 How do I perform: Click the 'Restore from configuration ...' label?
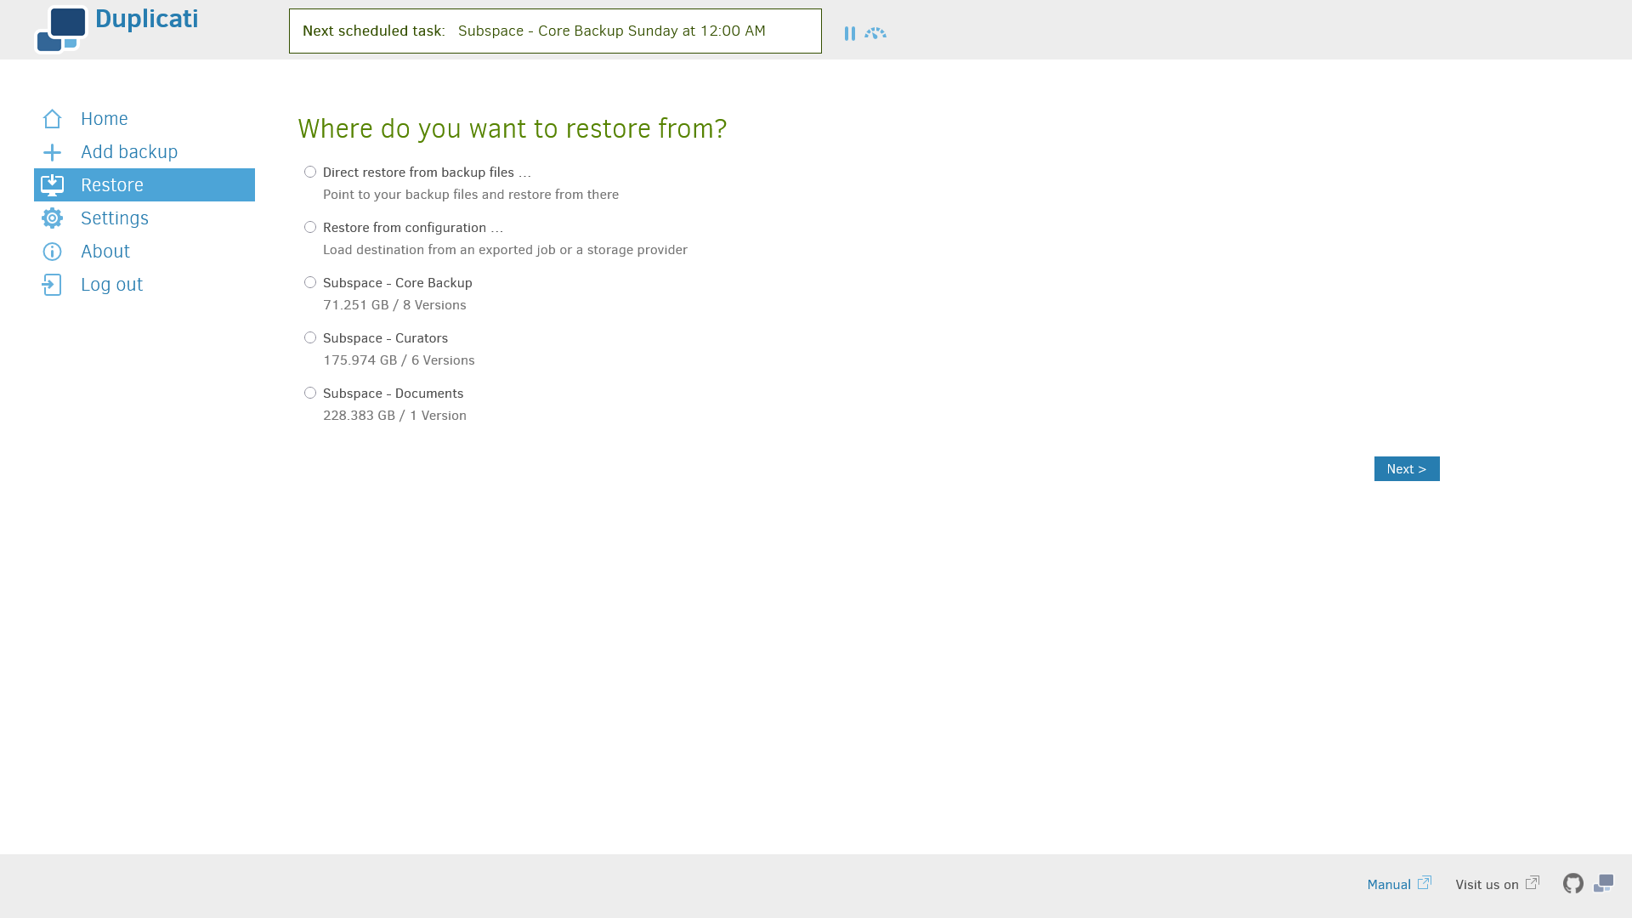pyautogui.click(x=413, y=228)
